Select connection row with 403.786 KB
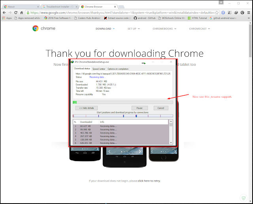Image resolution: width=253 pixels, height=204 pixels. click(121, 133)
